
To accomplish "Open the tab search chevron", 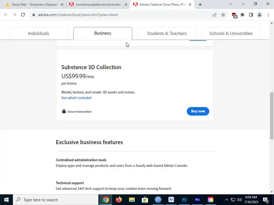I will coord(231,4).
